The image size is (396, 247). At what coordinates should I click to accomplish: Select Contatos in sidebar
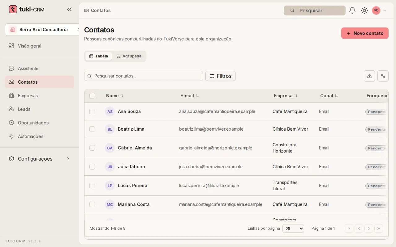(x=40, y=82)
